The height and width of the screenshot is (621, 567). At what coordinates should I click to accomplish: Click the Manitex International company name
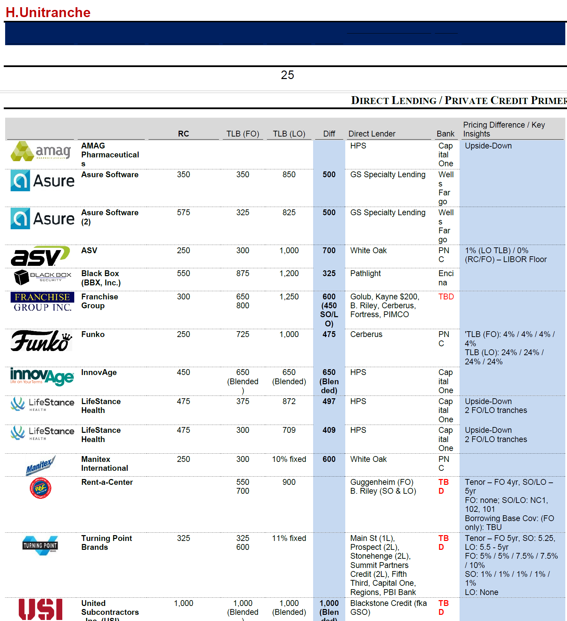click(x=105, y=464)
